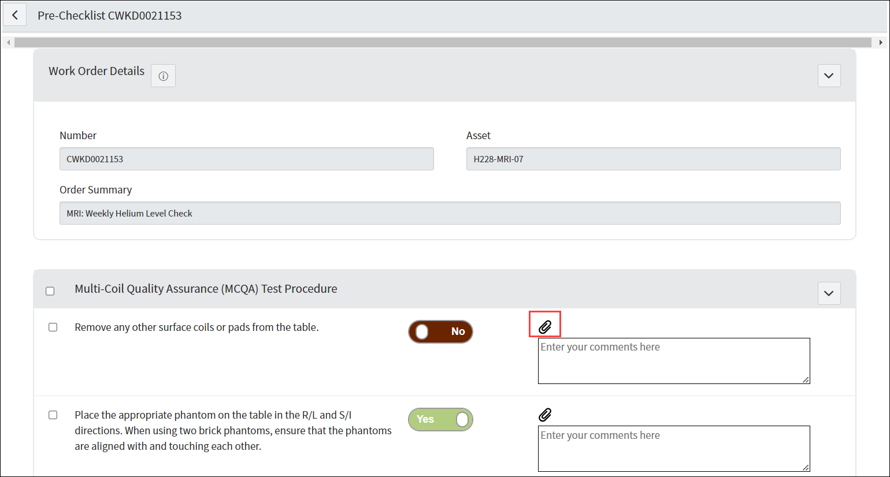Click the Number field showing CWKD0021153

[x=246, y=159]
